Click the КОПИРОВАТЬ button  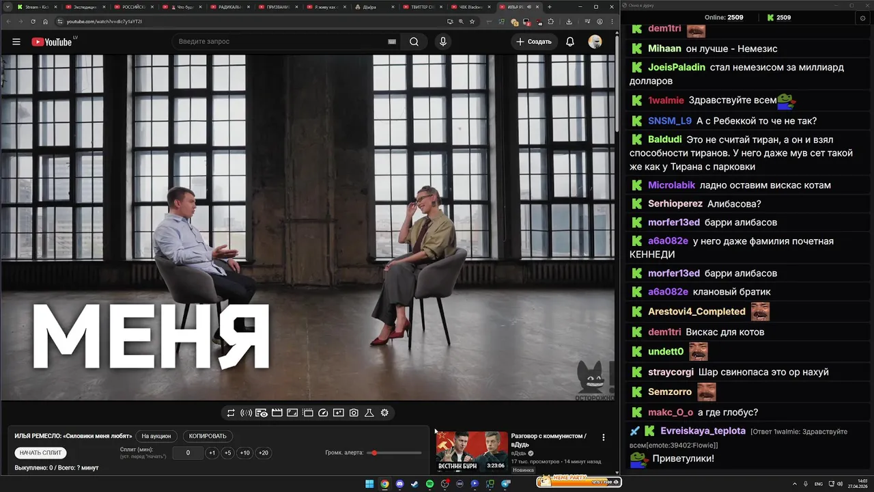coord(208,436)
